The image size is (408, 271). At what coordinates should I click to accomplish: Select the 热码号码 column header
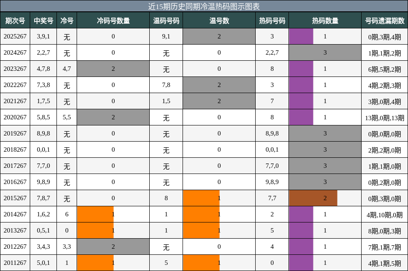click(x=272, y=21)
